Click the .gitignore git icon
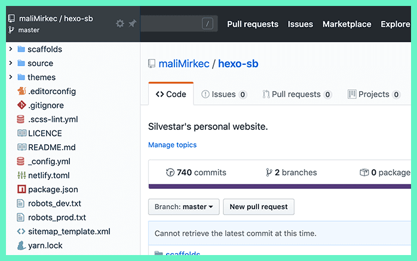 [x=22, y=105]
